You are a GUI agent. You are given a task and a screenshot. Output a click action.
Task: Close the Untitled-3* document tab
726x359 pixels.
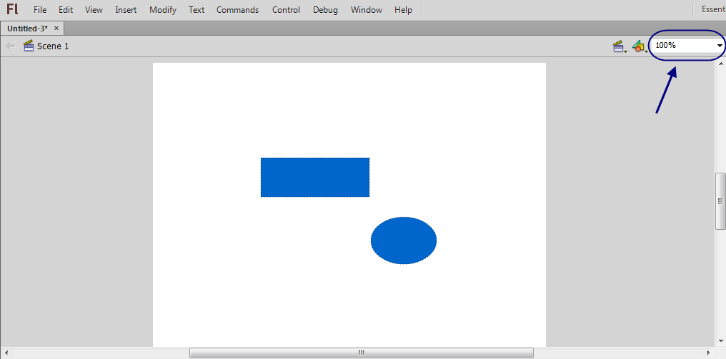pos(56,29)
